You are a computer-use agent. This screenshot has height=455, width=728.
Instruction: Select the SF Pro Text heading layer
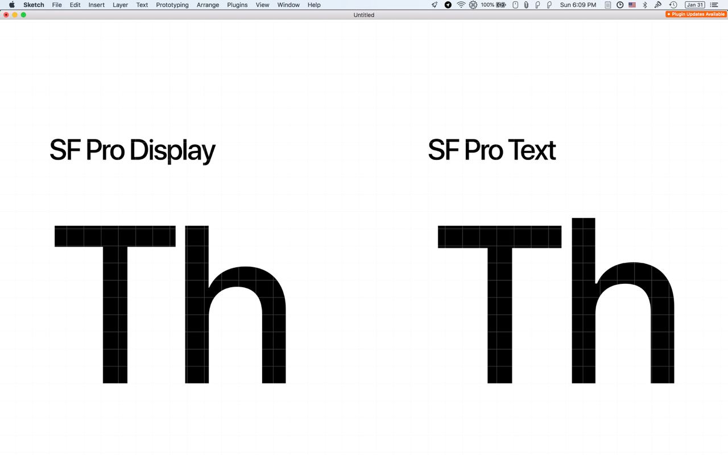[492, 150]
